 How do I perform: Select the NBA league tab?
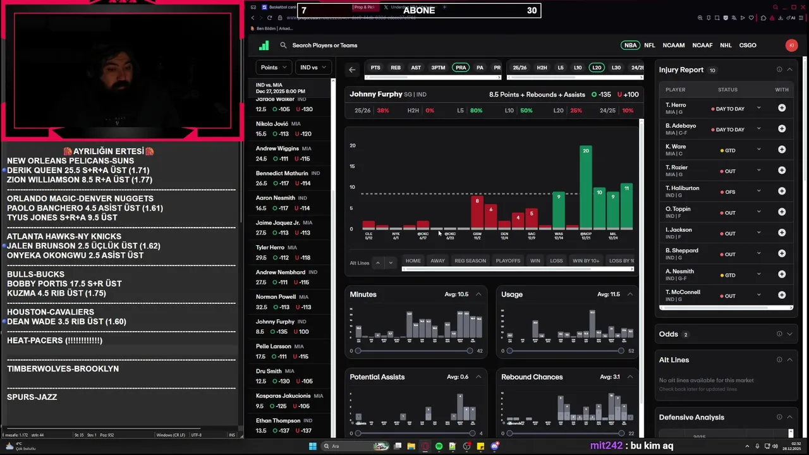click(630, 45)
